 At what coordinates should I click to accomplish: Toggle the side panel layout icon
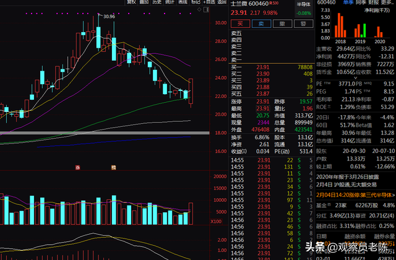pyautogui.click(x=206, y=10)
